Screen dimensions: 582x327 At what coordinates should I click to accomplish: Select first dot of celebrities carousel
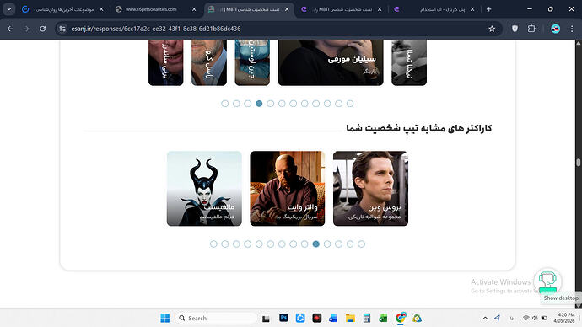(x=225, y=104)
